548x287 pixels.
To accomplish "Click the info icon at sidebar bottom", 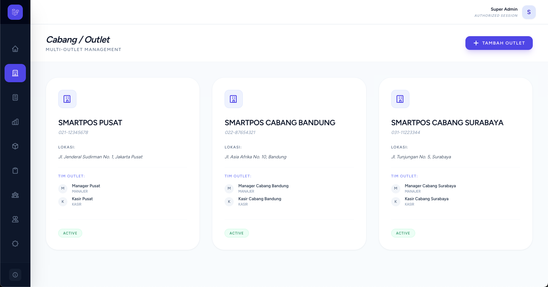I will click(x=15, y=275).
